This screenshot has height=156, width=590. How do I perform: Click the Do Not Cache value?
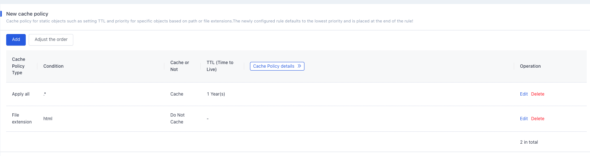click(177, 118)
